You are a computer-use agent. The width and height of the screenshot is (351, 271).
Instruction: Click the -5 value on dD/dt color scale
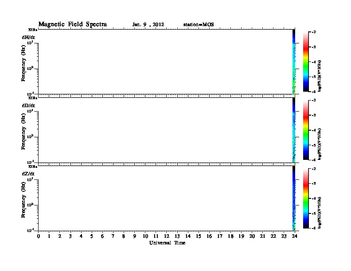tap(314, 145)
